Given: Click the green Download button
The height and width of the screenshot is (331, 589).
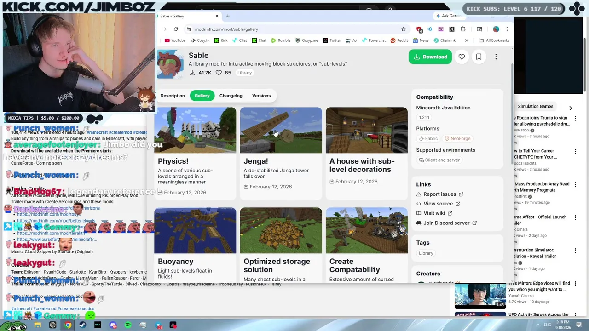Looking at the screenshot, I should pyautogui.click(x=430, y=57).
